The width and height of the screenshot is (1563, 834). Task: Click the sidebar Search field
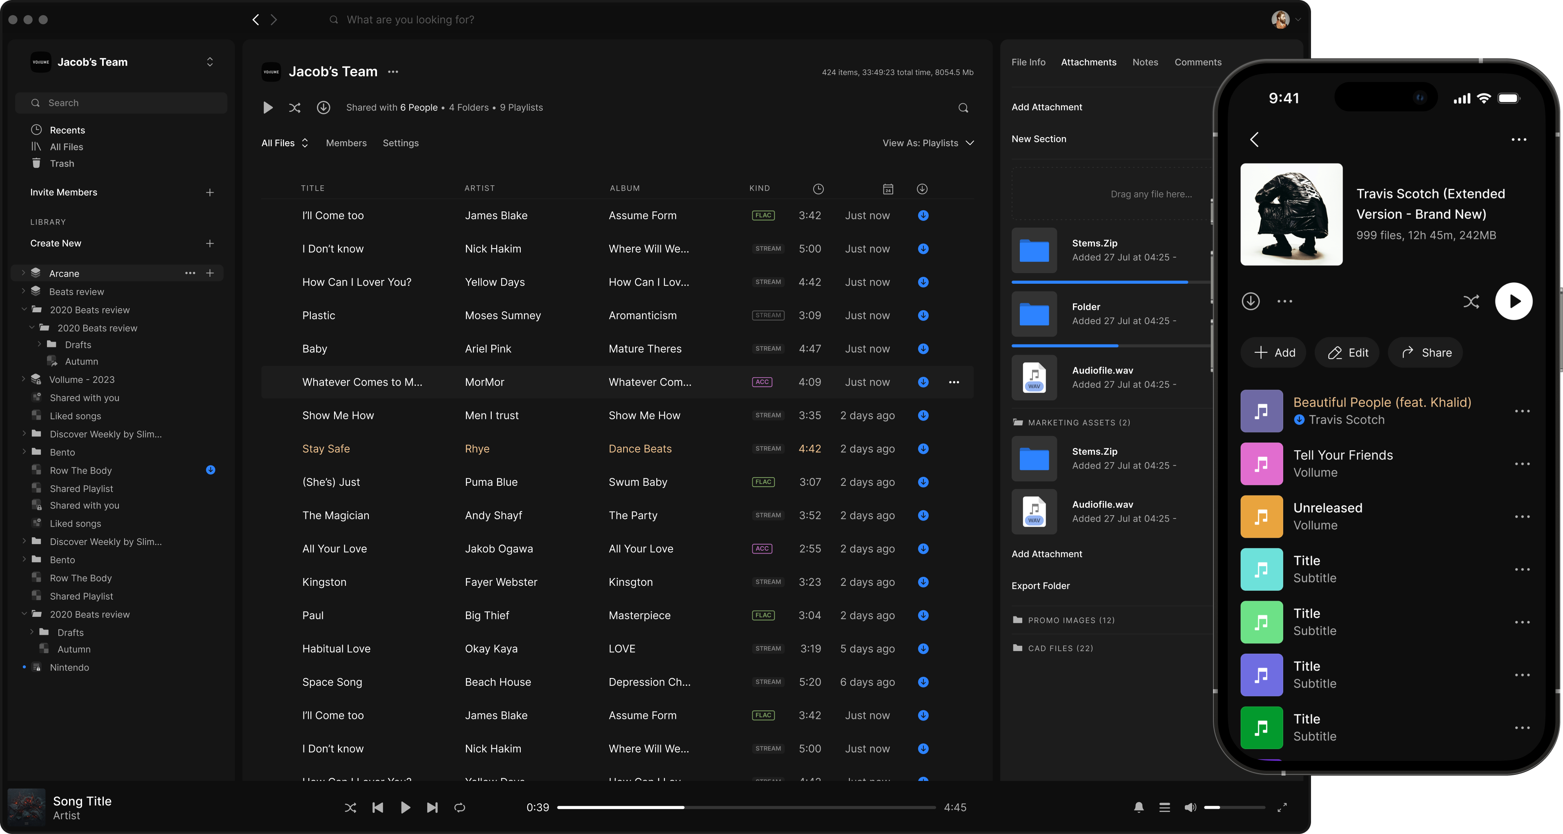click(121, 102)
